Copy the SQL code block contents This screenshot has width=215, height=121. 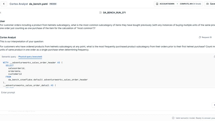click(x=214, y=57)
